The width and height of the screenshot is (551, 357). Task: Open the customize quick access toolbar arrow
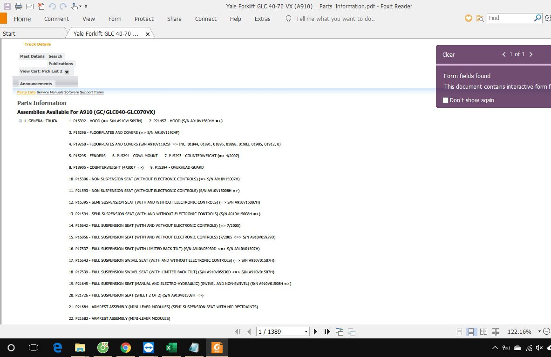(86, 7)
